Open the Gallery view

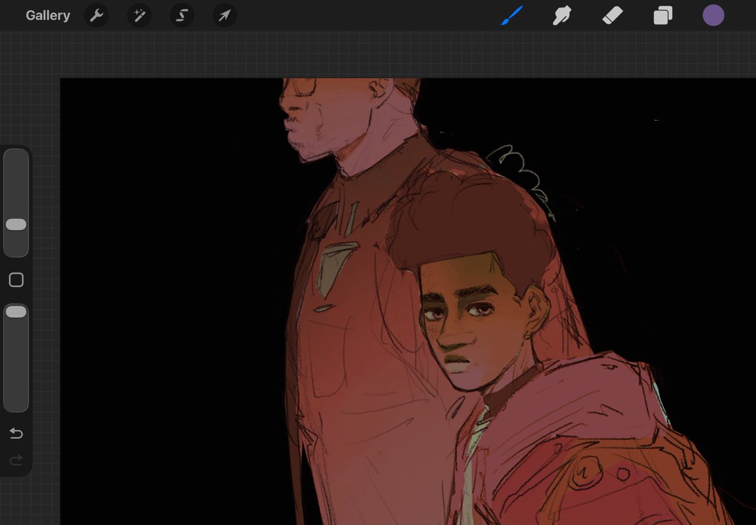click(x=48, y=16)
